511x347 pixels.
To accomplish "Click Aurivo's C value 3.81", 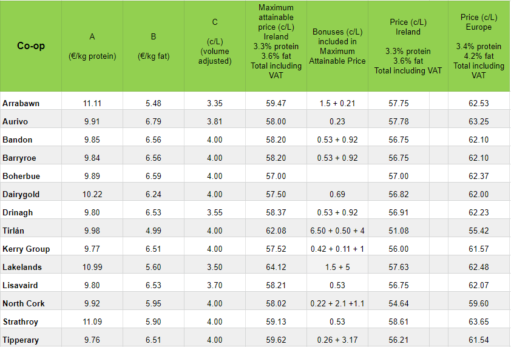I will (x=215, y=121).
